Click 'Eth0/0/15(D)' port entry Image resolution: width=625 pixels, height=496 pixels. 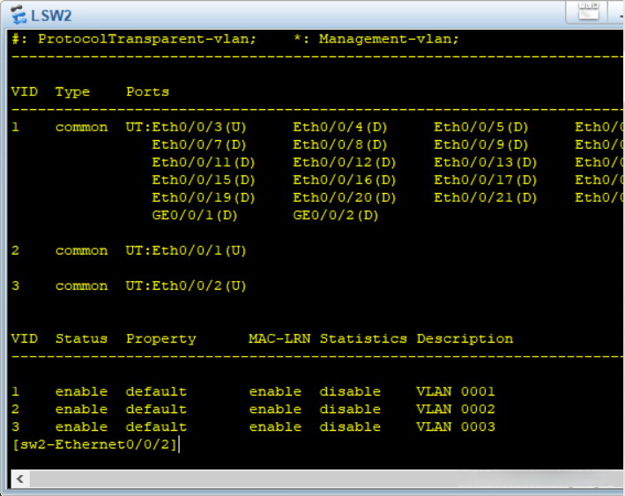[x=204, y=180]
